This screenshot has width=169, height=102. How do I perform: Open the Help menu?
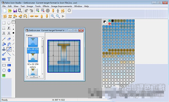(x=86, y=6)
